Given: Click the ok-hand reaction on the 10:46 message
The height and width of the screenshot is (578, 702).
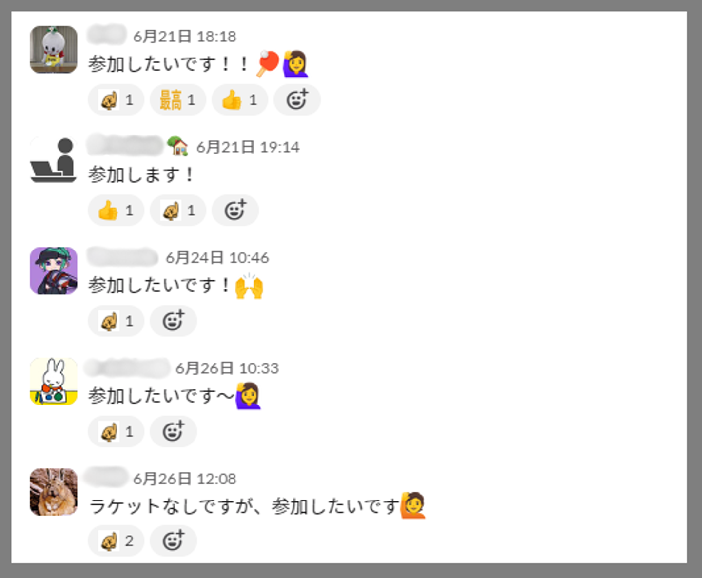Looking at the screenshot, I should tap(116, 321).
